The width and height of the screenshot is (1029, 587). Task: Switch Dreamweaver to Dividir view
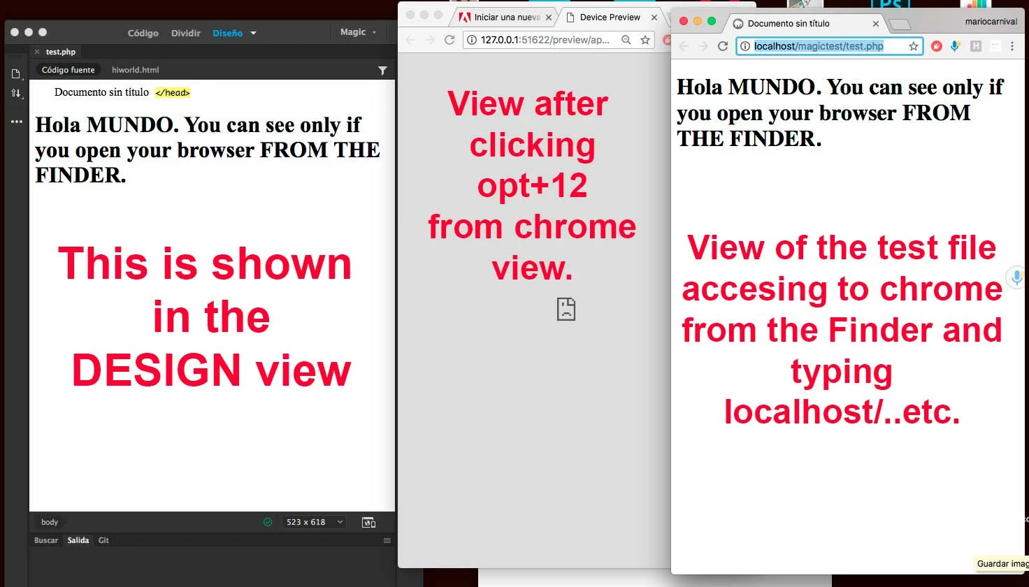tap(186, 33)
